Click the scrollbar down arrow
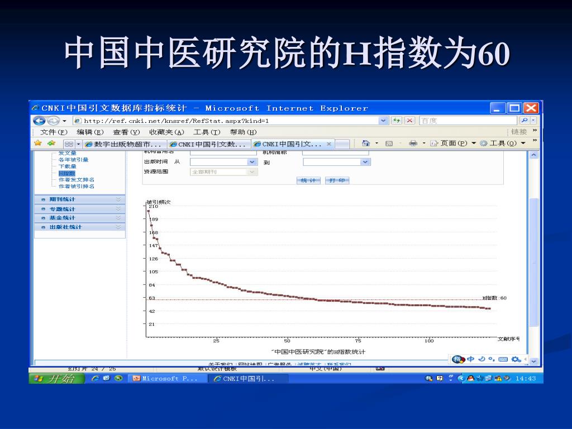The height and width of the screenshot is (429, 572). (533, 361)
